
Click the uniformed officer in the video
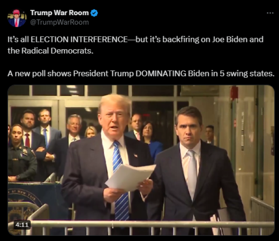pyautogui.click(x=21, y=153)
